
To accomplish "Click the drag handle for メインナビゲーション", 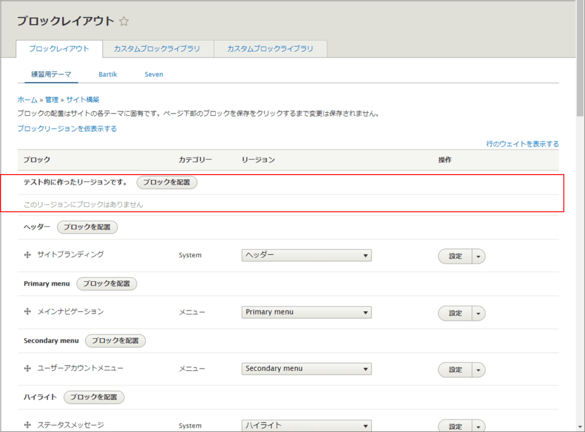I will click(x=27, y=312).
